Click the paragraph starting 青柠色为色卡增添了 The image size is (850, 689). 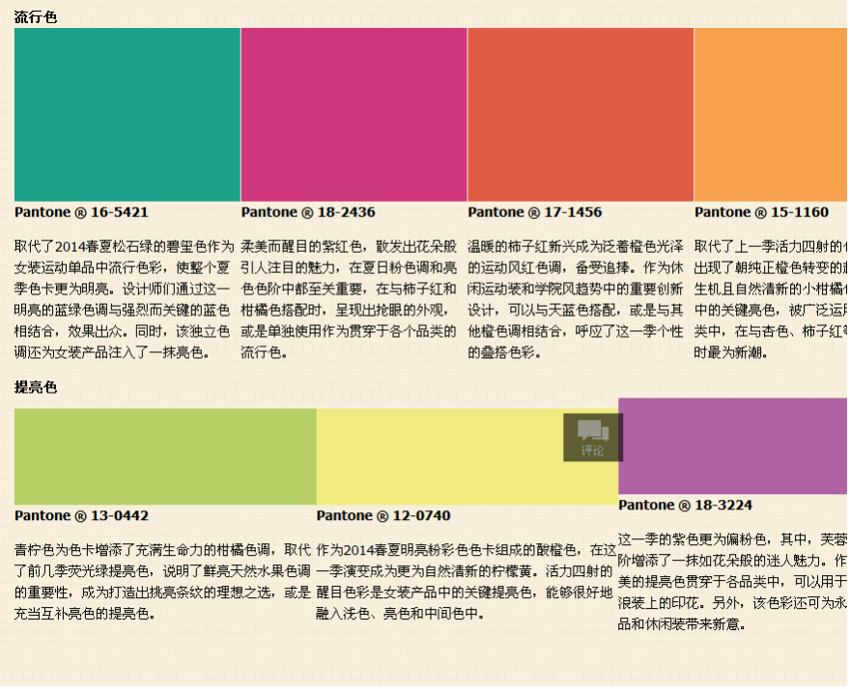tap(163, 583)
